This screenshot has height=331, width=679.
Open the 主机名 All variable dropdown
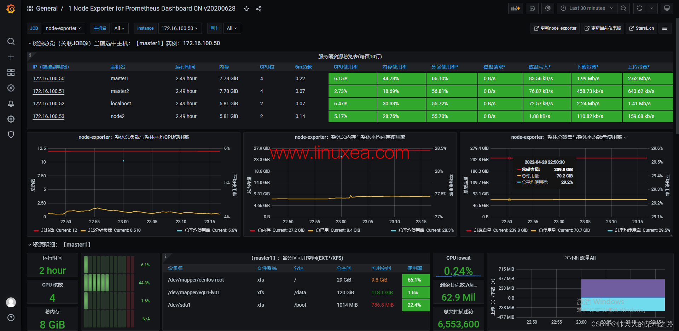click(x=120, y=28)
